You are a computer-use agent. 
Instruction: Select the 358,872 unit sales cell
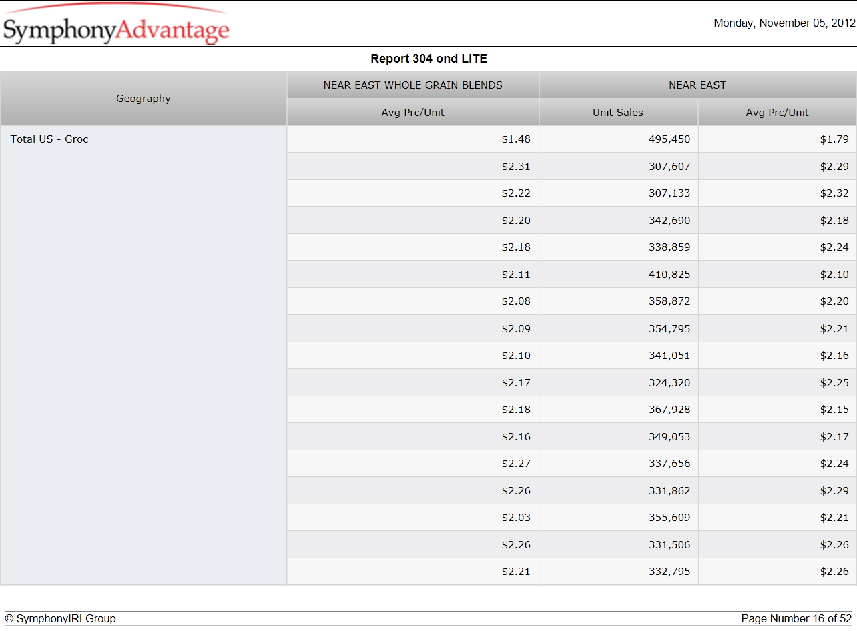click(x=618, y=301)
